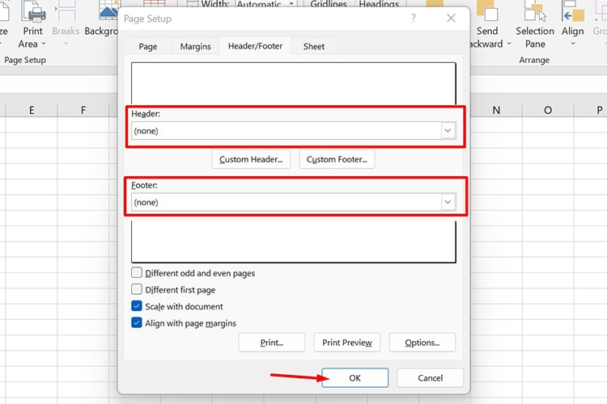Select the Header/Footer tab

(255, 46)
